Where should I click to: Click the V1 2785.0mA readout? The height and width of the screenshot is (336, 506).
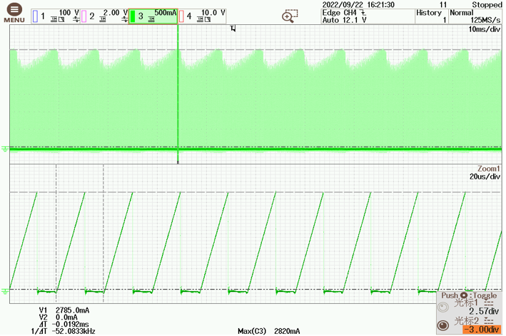(x=64, y=310)
